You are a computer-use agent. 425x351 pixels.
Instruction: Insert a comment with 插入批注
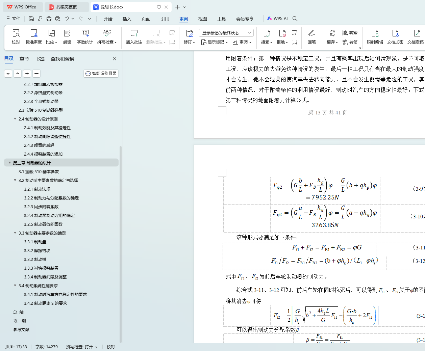tap(134, 37)
